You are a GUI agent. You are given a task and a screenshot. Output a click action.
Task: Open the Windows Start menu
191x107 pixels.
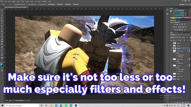point(2,105)
